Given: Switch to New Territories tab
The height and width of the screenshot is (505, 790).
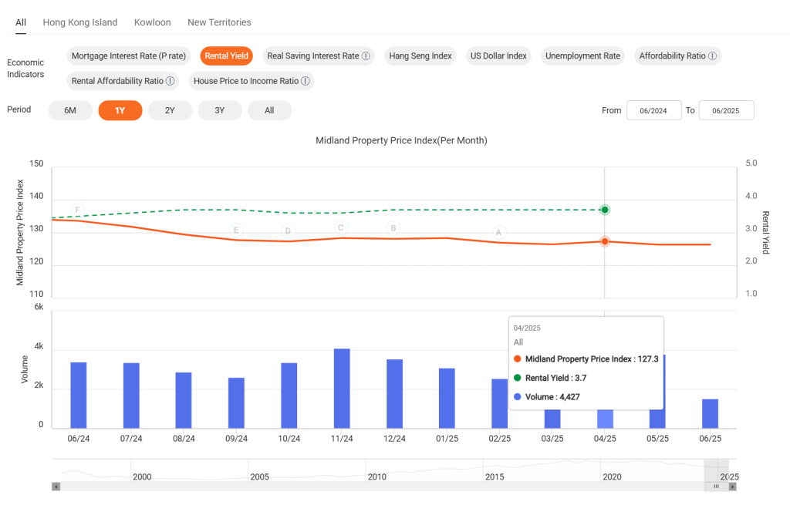Looking at the screenshot, I should click(x=219, y=22).
